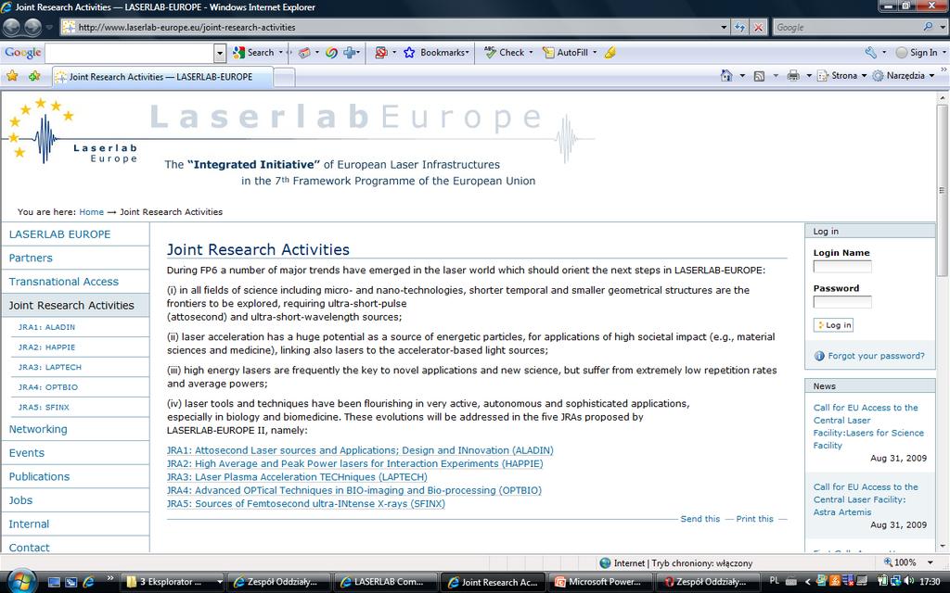Viewport: 950px width, 593px height.
Task: Click the blue plus icon in Google toolbar
Action: pyautogui.click(x=350, y=53)
